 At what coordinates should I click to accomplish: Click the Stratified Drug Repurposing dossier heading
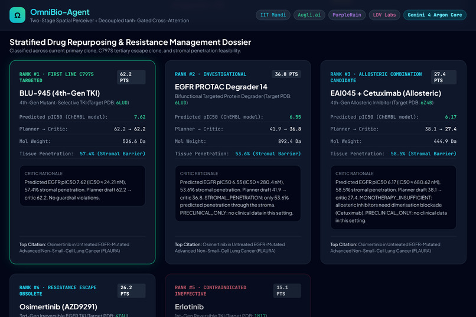click(x=131, y=42)
